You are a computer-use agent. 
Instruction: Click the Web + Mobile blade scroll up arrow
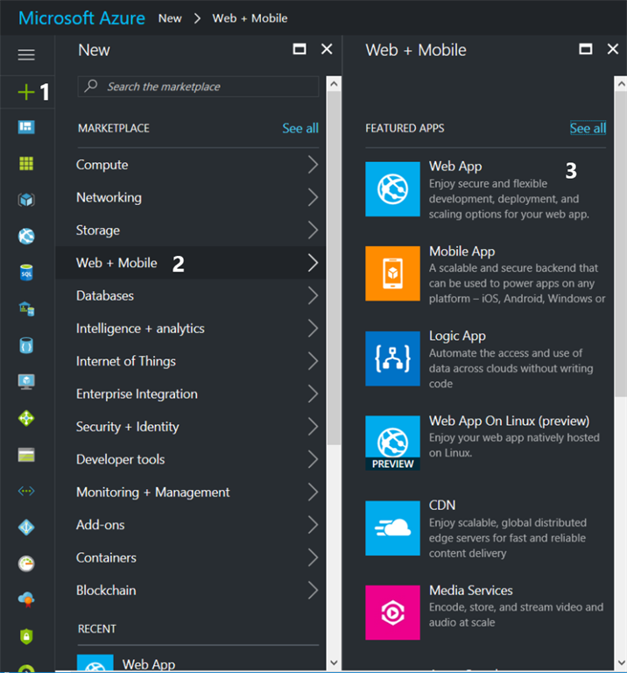[621, 84]
